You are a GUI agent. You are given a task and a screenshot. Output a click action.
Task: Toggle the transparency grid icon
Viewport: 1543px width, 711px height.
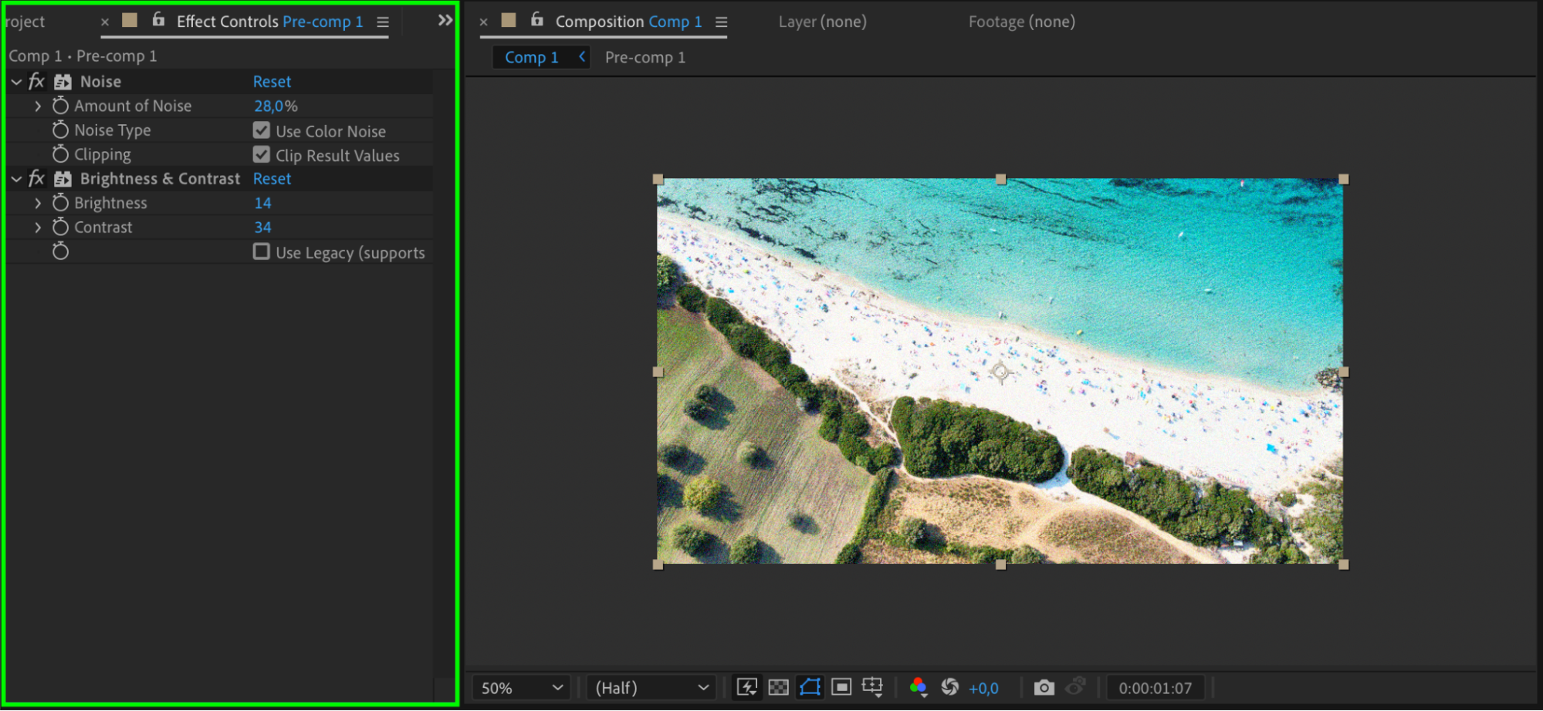tap(778, 687)
